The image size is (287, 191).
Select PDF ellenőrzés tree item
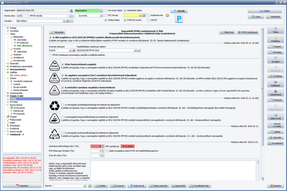point(25,46)
